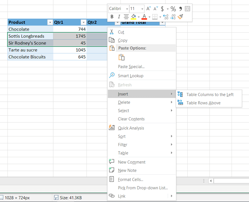The image size is (249, 202).
Task: Select Format Cells... in context menu
Action: click(130, 180)
